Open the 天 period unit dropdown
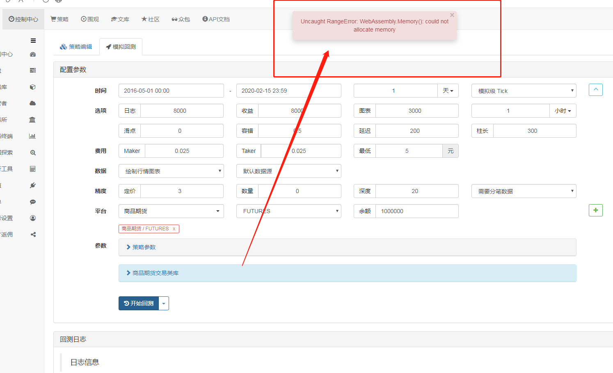The width and height of the screenshot is (613, 373). click(448, 91)
